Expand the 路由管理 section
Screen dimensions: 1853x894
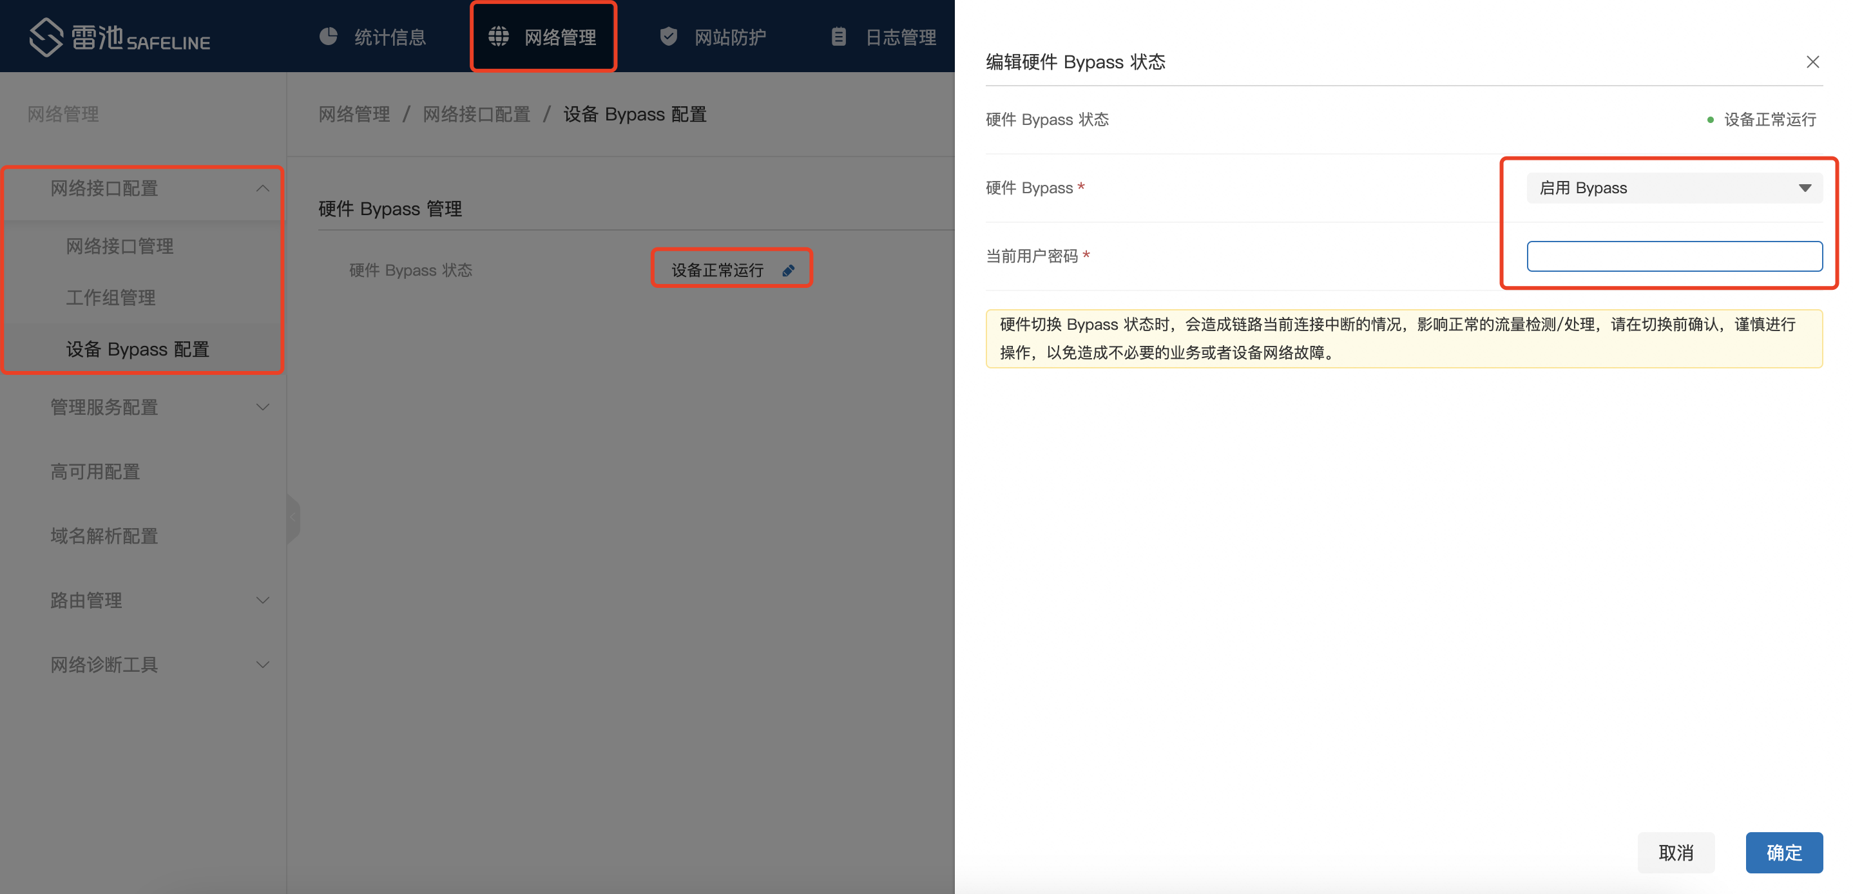point(263,600)
